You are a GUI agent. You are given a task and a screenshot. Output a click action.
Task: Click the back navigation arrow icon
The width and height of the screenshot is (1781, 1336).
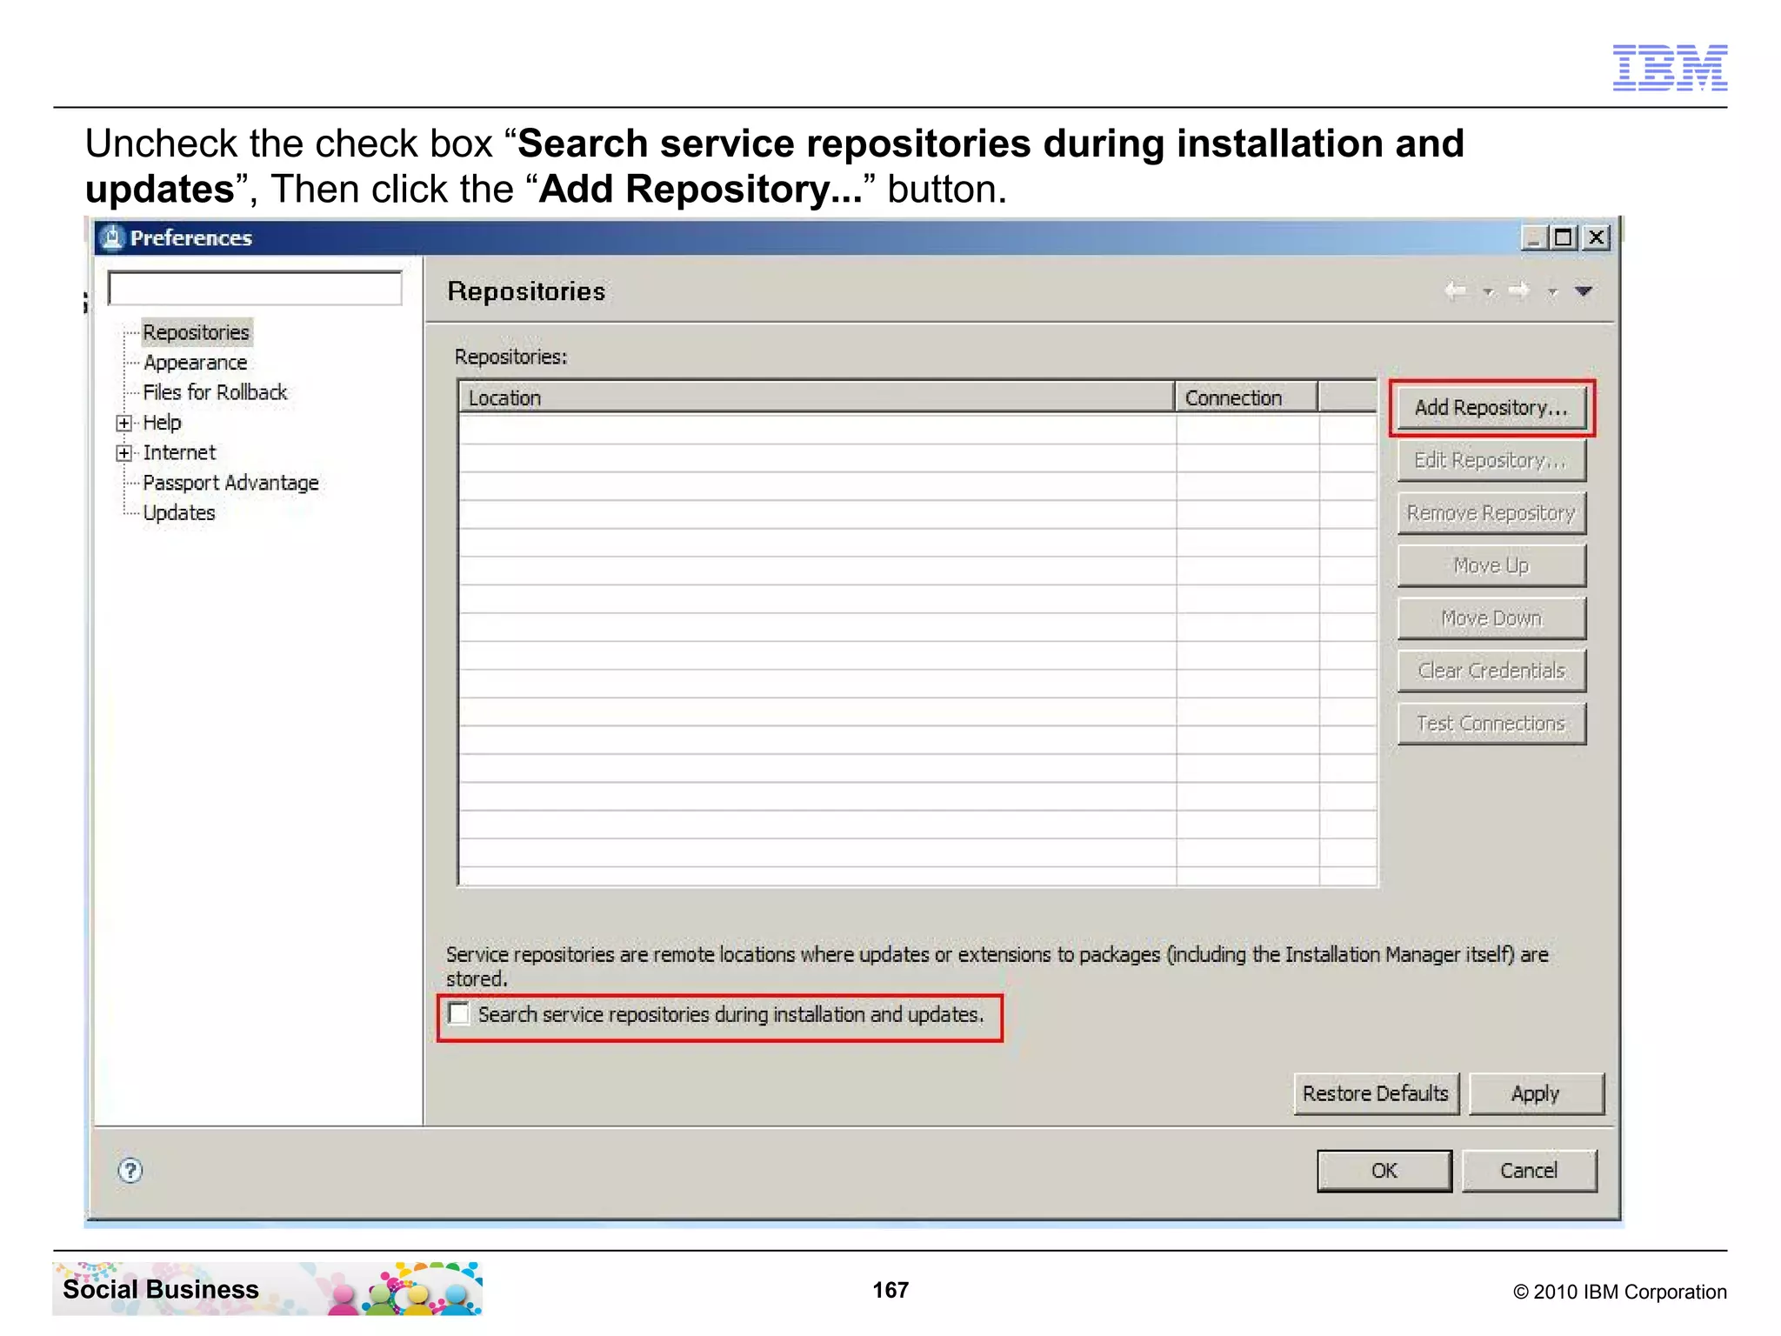pyautogui.click(x=1456, y=291)
